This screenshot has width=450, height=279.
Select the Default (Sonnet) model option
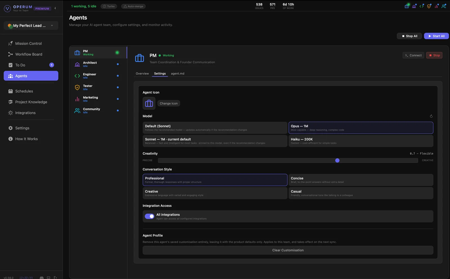[215, 128]
